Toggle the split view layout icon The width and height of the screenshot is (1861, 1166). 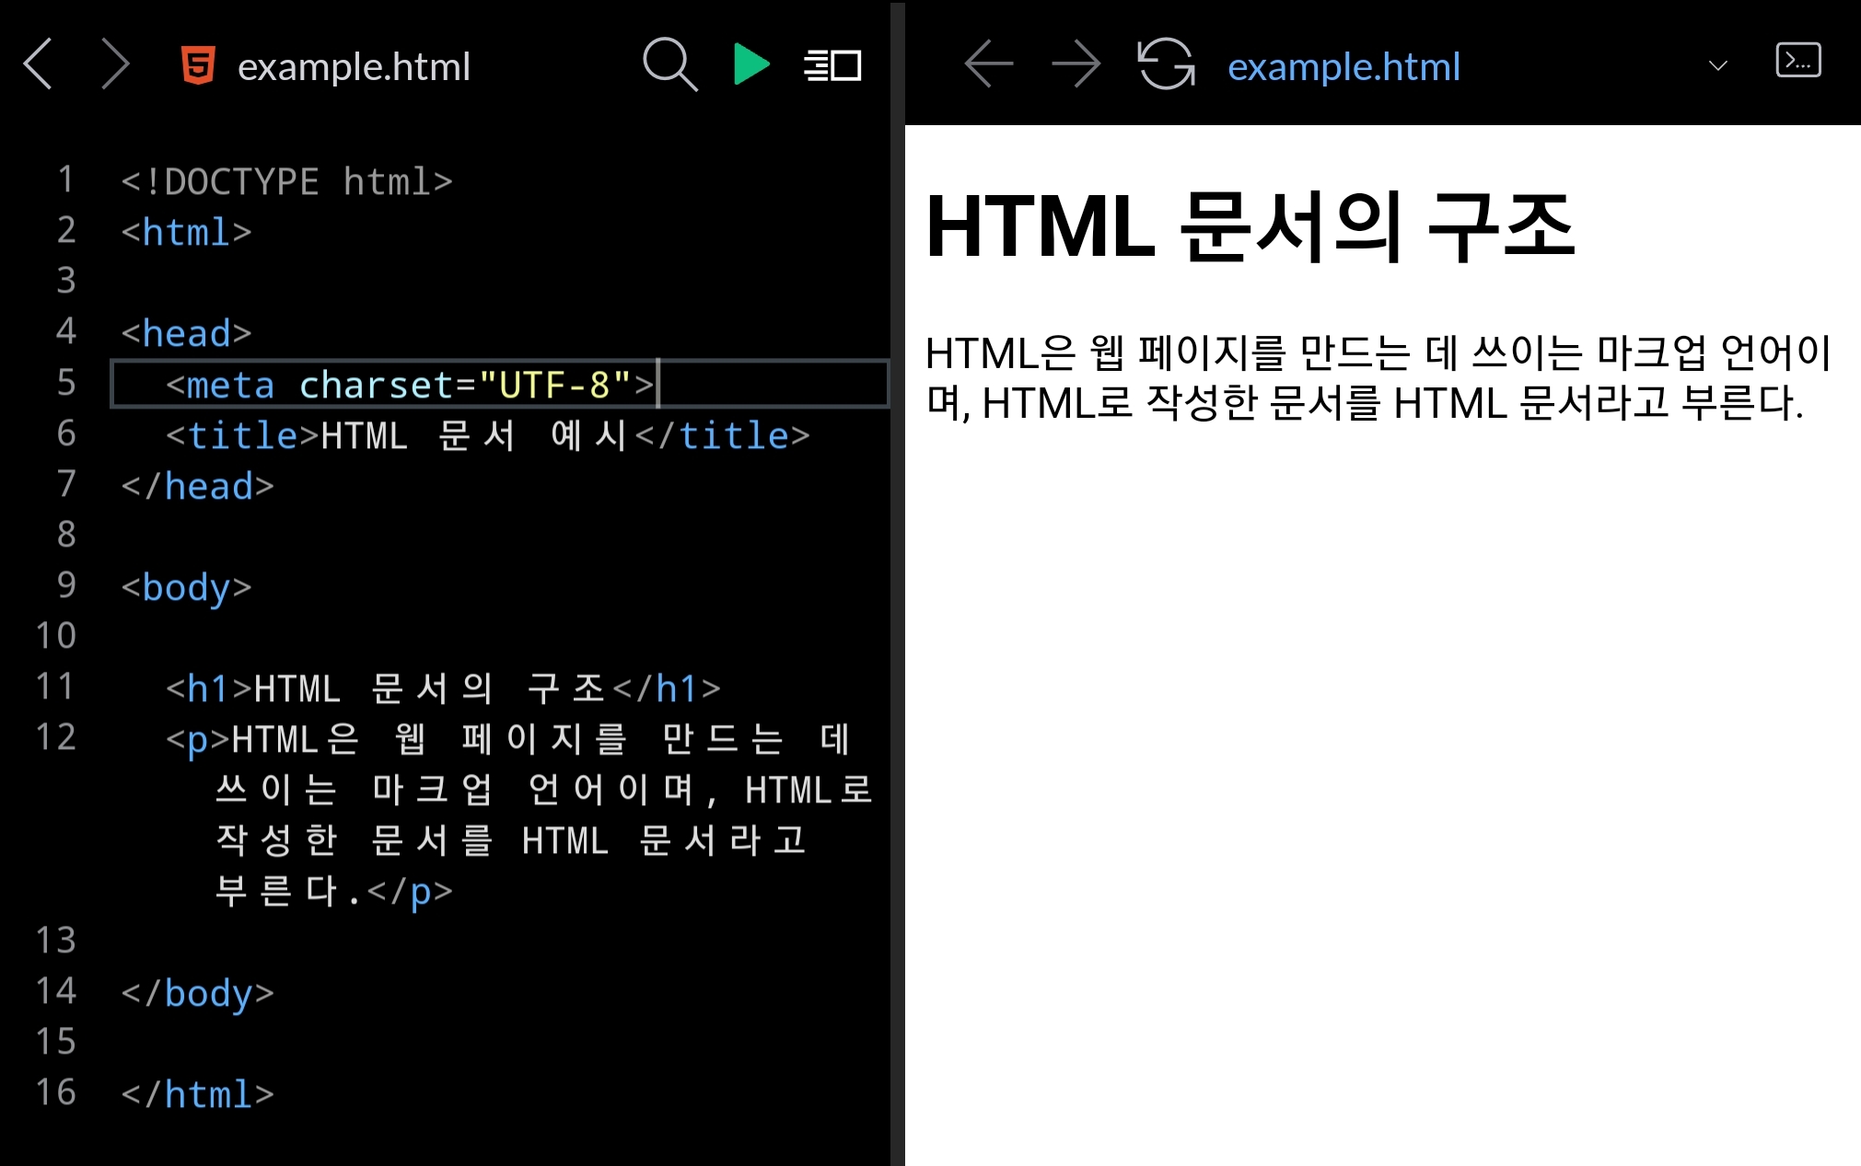pyautogui.click(x=832, y=65)
